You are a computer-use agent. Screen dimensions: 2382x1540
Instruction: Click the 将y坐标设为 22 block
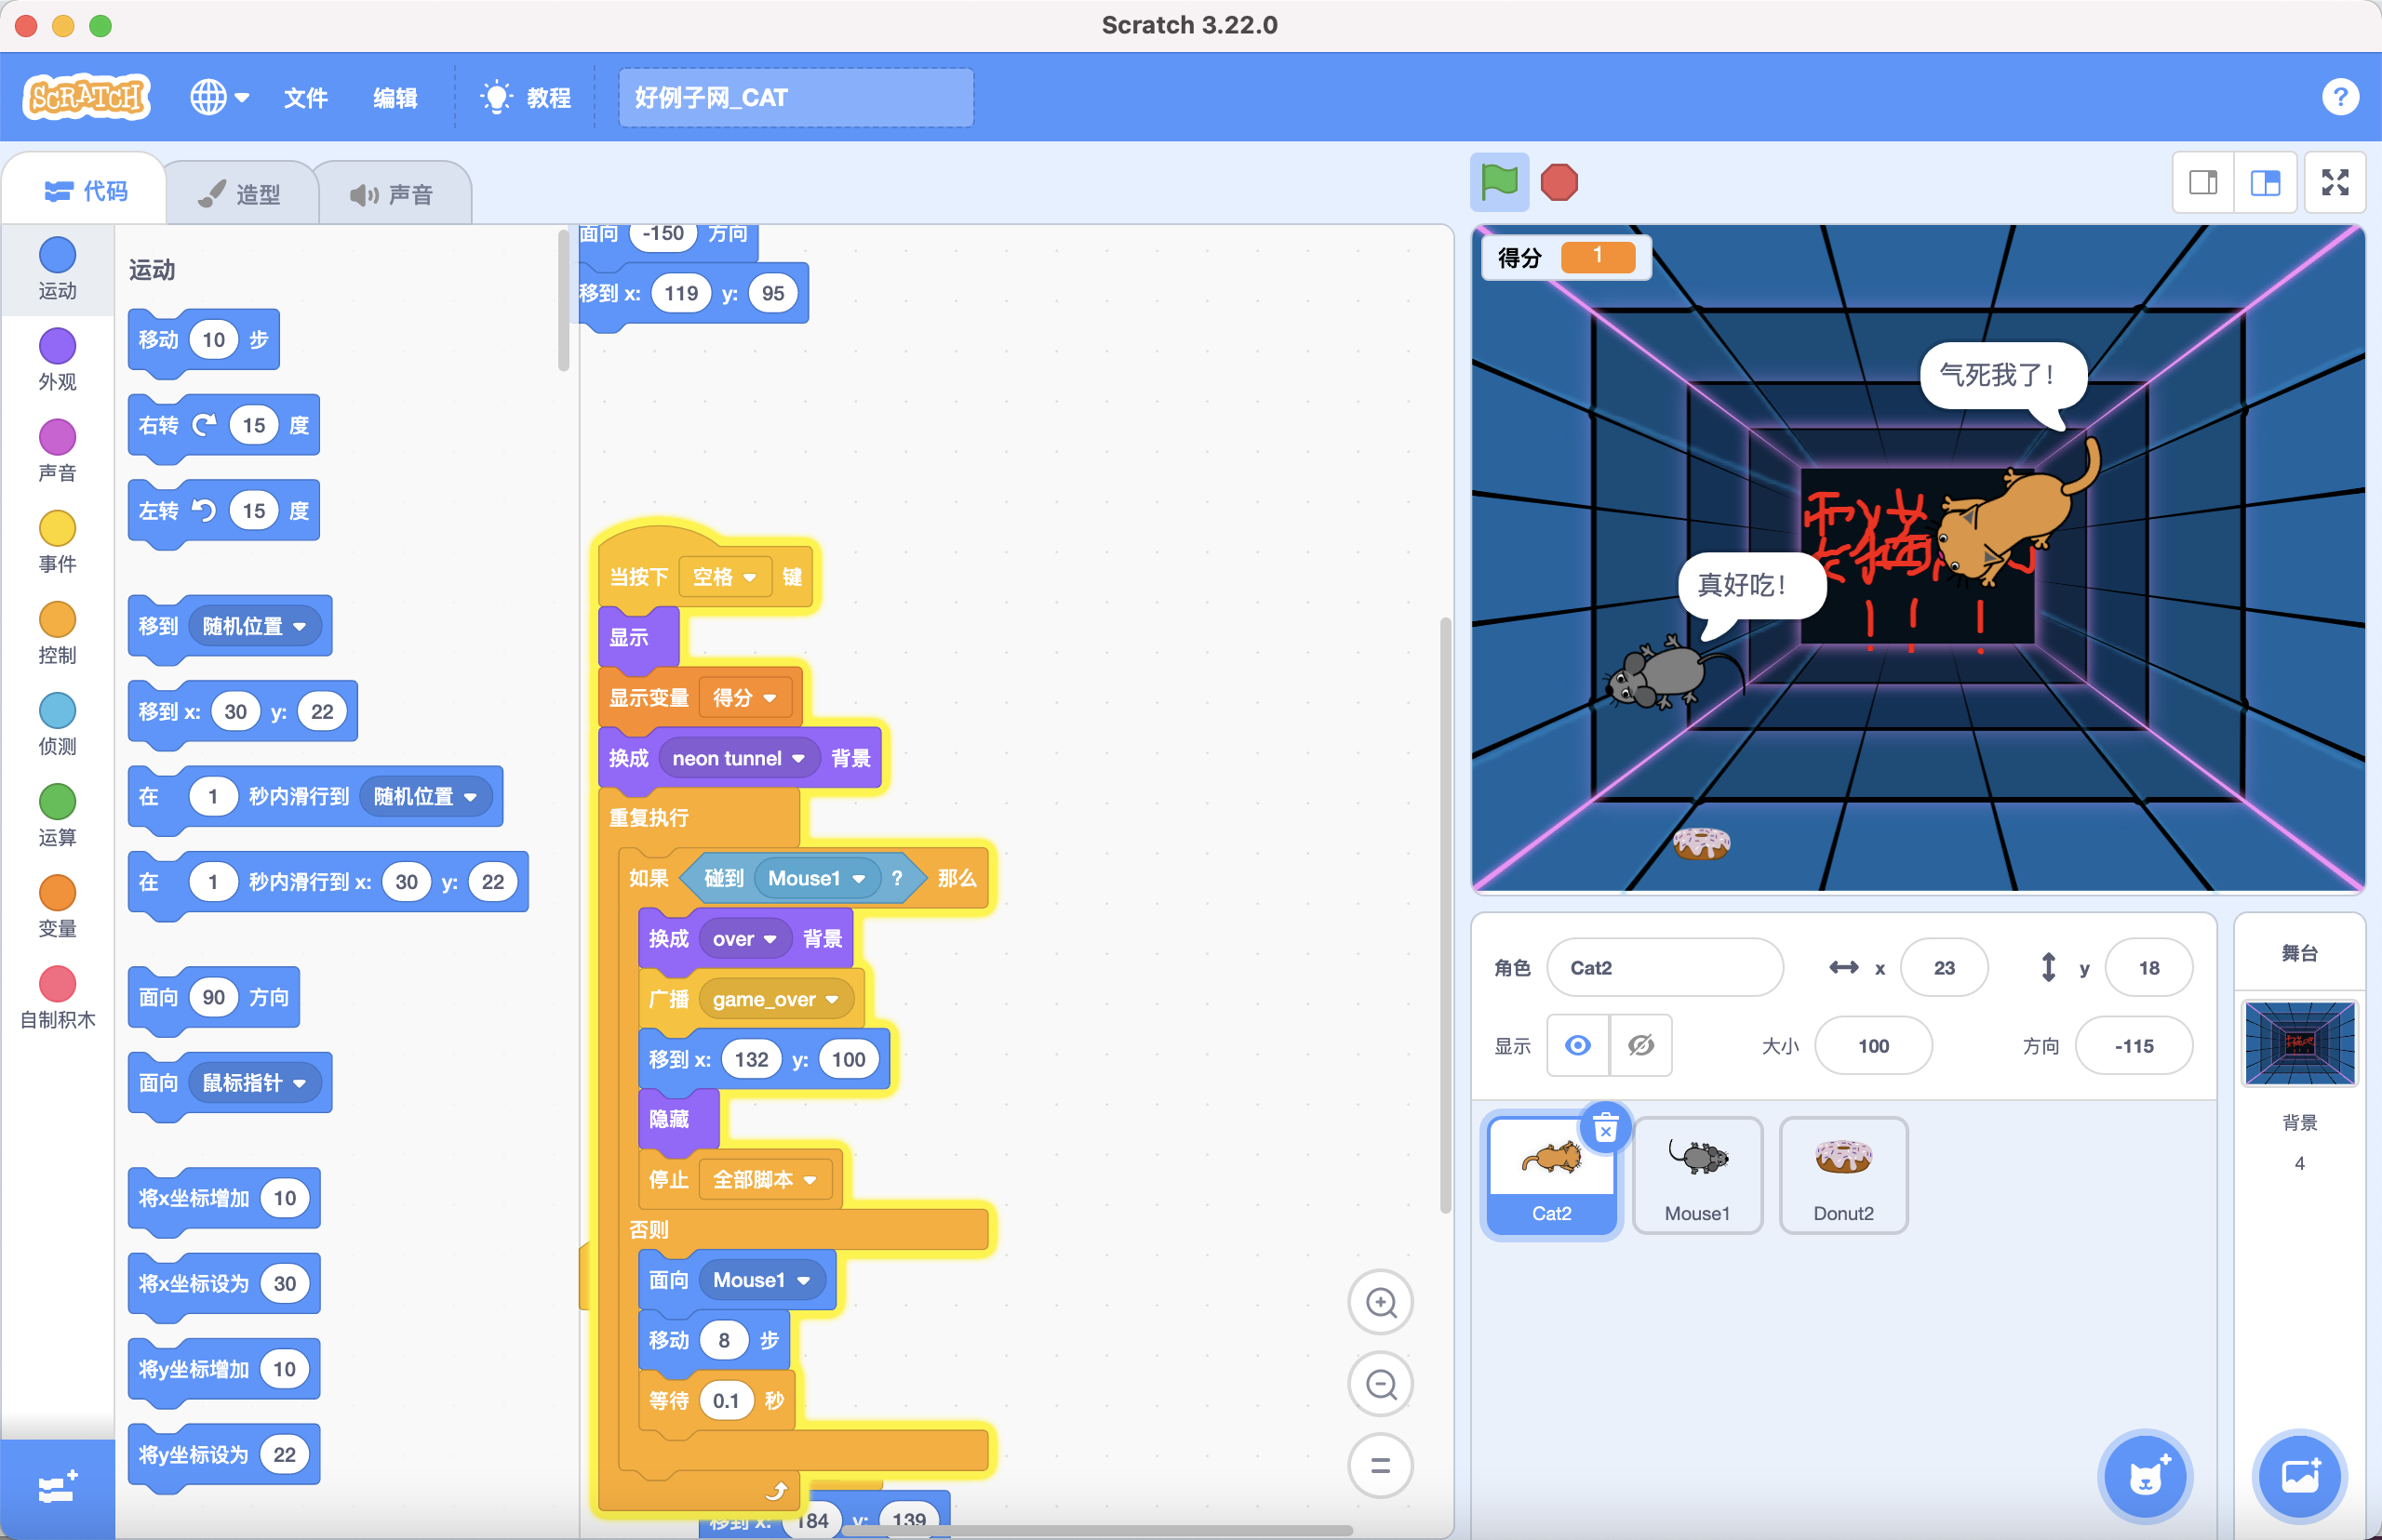click(223, 1455)
